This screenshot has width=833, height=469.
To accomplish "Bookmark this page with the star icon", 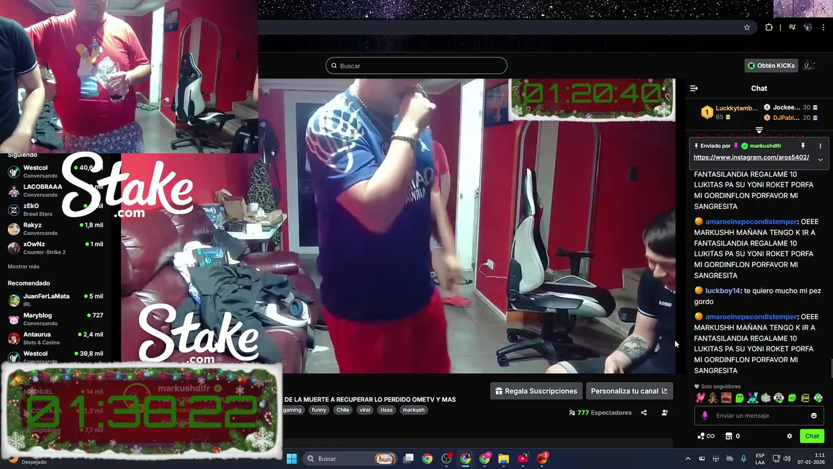I will [x=747, y=27].
